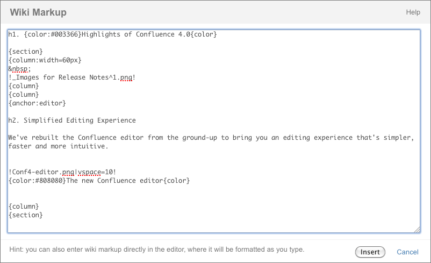Screen dimensions: 431x263
Task: Click the hint text about wiki markup
Action: pyautogui.click(x=157, y=249)
